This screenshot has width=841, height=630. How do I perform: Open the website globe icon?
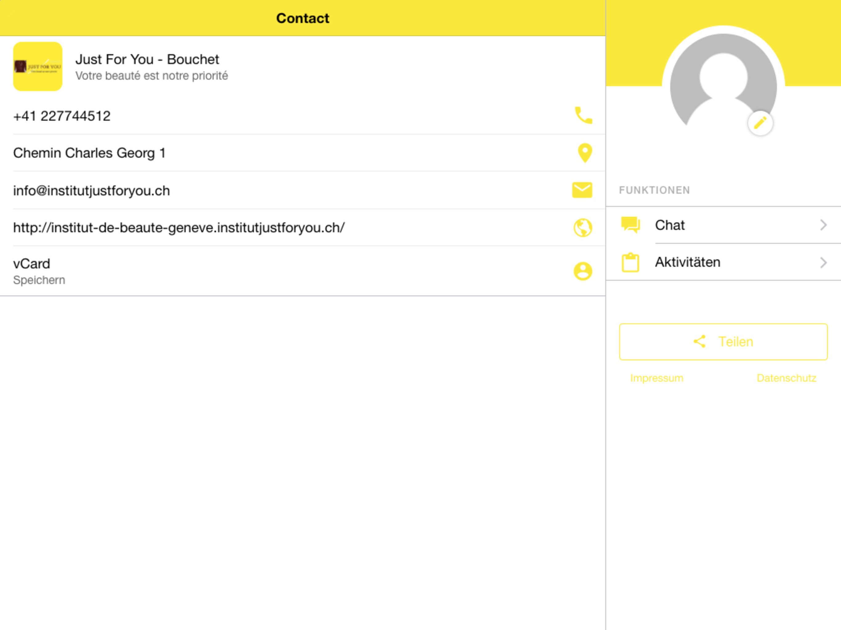coord(583,228)
